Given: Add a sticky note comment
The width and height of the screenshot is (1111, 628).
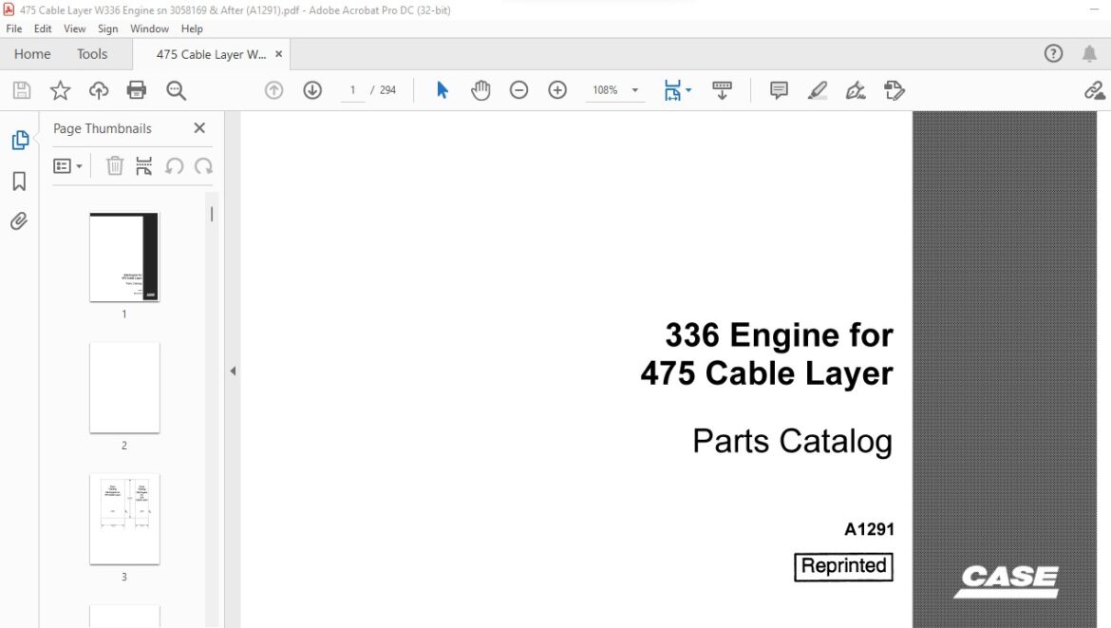Looking at the screenshot, I should point(779,90).
